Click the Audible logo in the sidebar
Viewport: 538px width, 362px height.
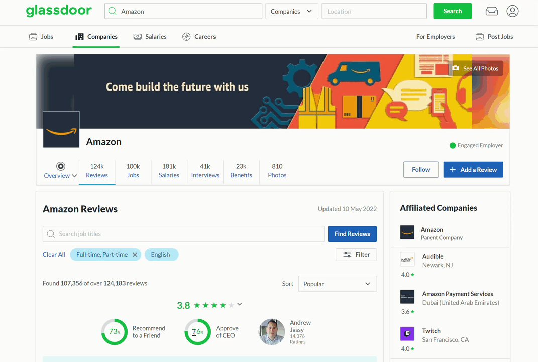(x=407, y=259)
